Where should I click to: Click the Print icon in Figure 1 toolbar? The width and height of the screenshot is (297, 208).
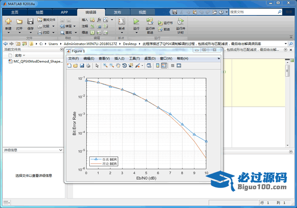88,66
